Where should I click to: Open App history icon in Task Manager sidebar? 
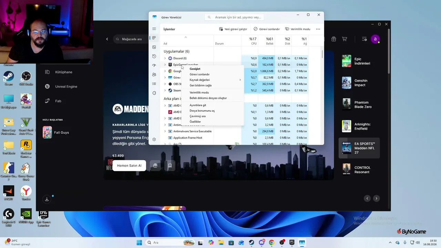coord(154,56)
